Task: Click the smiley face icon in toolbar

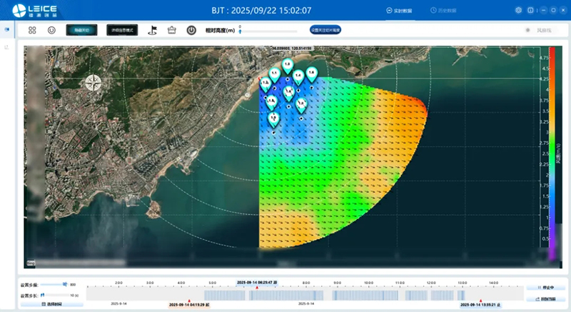Action: (51, 31)
